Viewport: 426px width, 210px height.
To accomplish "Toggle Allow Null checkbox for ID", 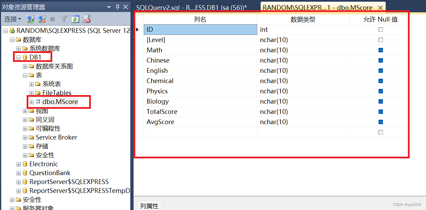I will (381, 30).
